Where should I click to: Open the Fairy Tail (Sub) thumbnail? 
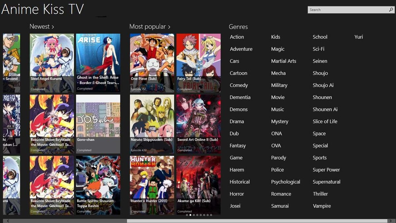pyautogui.click(x=198, y=63)
